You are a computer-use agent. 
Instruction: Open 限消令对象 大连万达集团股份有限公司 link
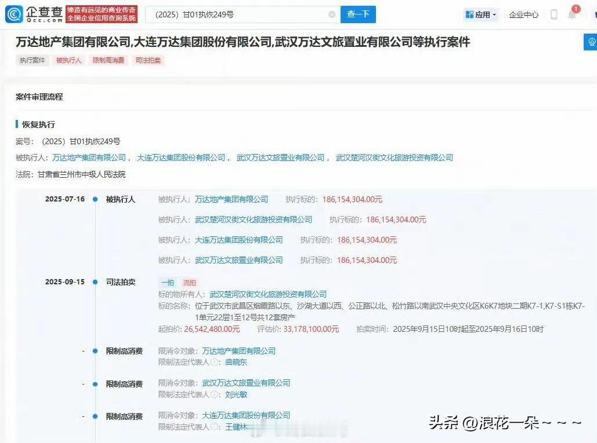(246, 415)
